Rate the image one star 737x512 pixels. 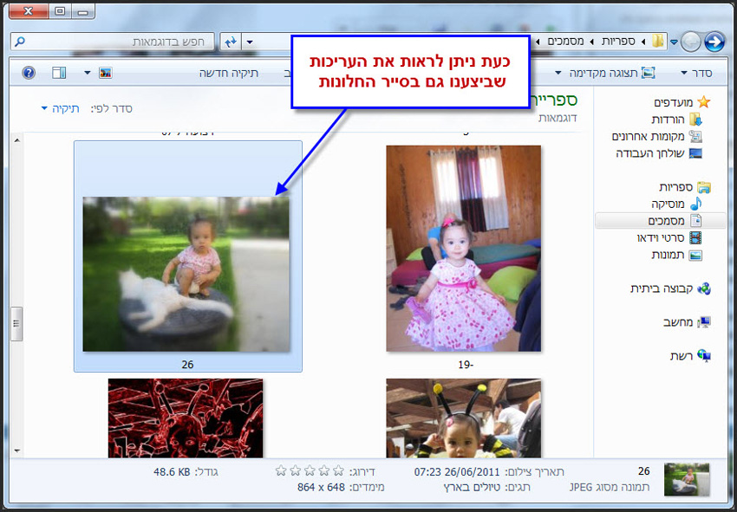click(x=338, y=470)
